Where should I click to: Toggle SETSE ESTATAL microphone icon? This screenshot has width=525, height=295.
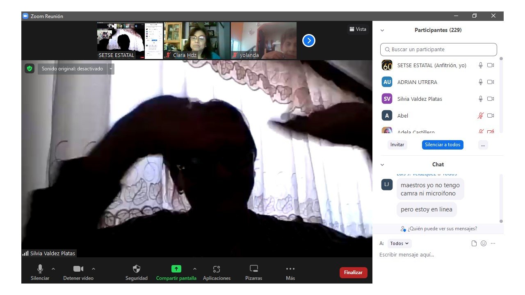(x=481, y=65)
